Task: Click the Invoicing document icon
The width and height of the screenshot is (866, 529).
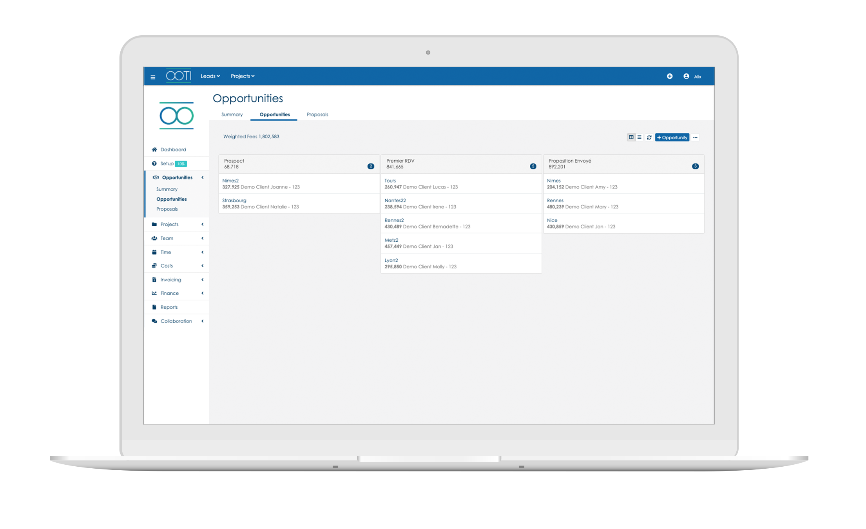Action: pos(154,279)
